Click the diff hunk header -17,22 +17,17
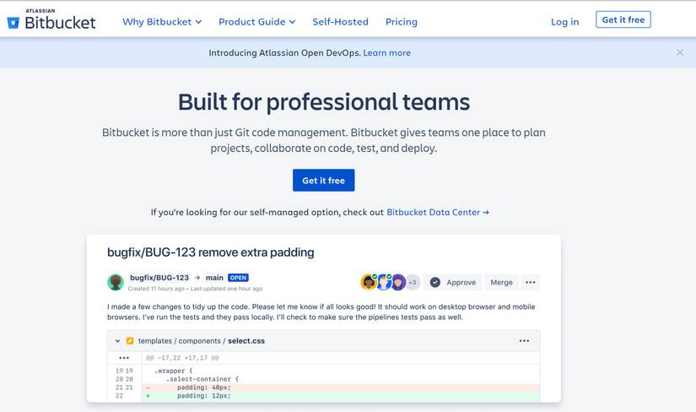Image resolution: width=696 pixels, height=412 pixels. (x=183, y=358)
